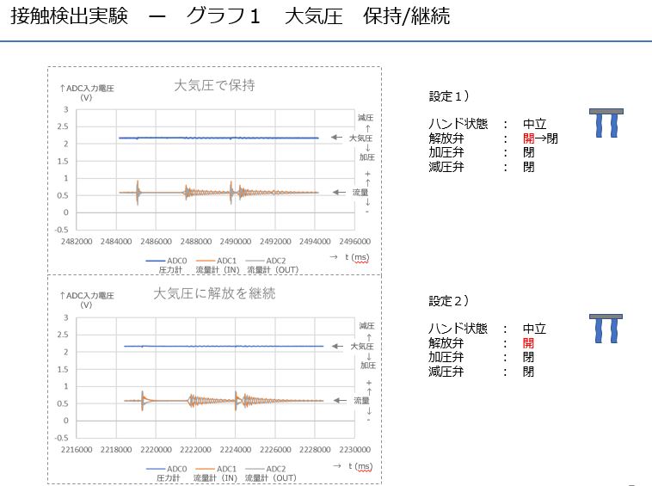Click the 流量 arrow in the top chart

(x=339, y=193)
